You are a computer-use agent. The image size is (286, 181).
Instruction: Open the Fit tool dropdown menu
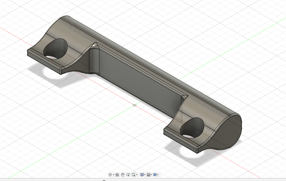click(x=137, y=175)
